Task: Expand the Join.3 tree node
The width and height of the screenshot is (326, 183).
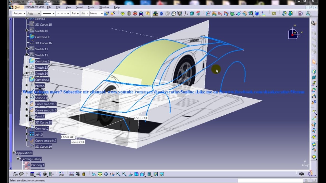Action: coord(27,134)
